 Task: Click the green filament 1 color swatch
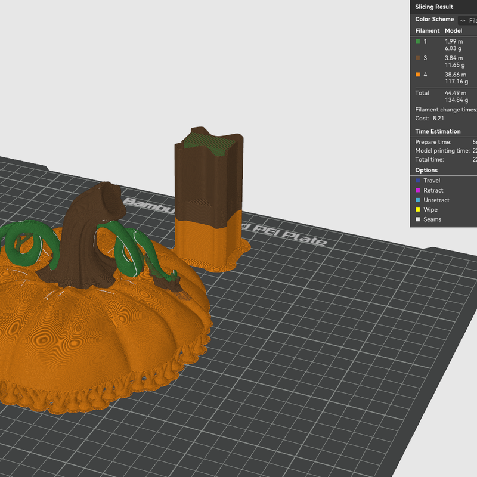pyautogui.click(x=418, y=41)
